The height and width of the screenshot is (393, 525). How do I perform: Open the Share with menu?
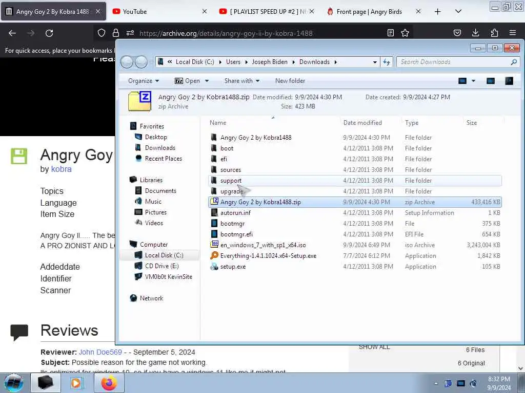[242, 81]
